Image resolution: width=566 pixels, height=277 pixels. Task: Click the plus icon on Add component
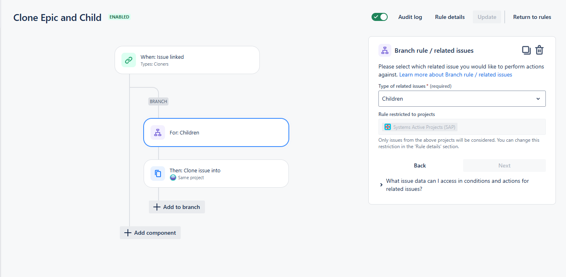pyautogui.click(x=128, y=233)
